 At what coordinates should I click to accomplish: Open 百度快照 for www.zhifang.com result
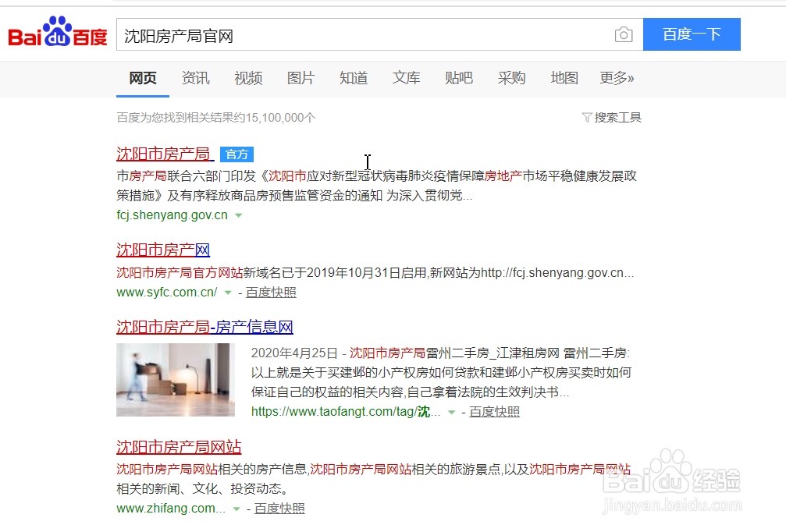pyautogui.click(x=279, y=508)
